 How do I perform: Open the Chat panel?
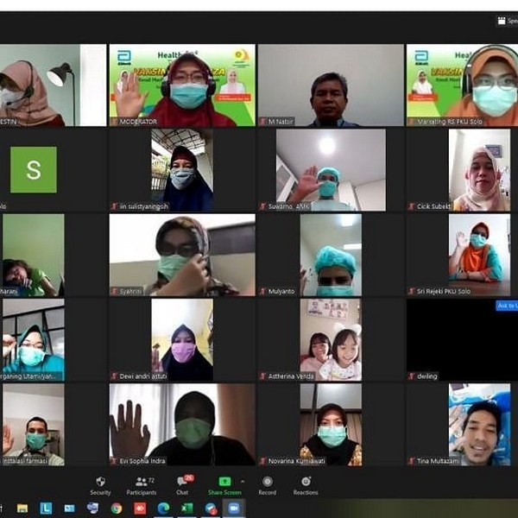(182, 483)
